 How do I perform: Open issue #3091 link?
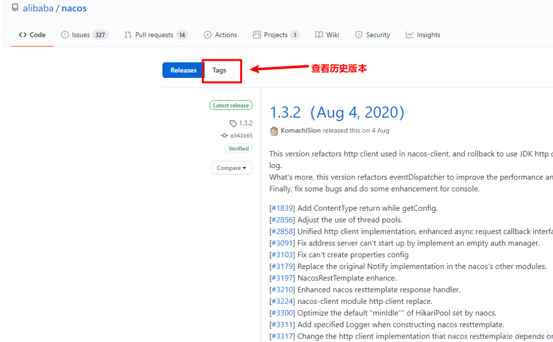tap(282, 243)
